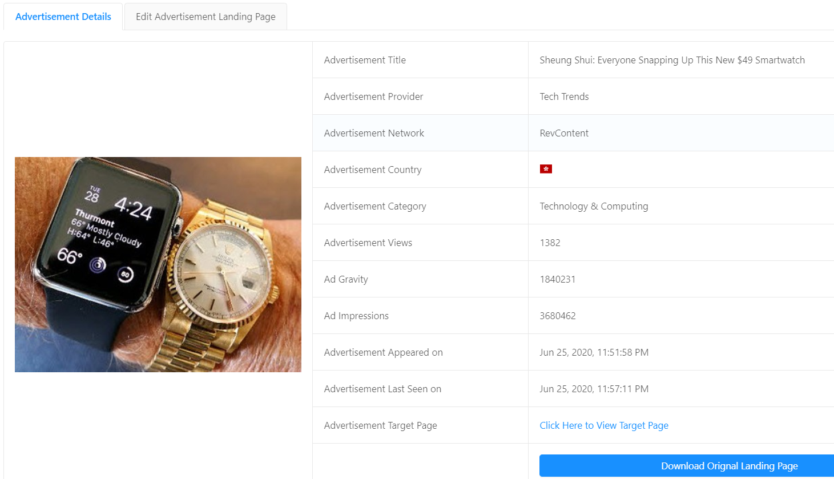834x479 pixels.
Task: Click the appeared-on date ending 11:51:58 PM
Action: pyautogui.click(x=594, y=352)
